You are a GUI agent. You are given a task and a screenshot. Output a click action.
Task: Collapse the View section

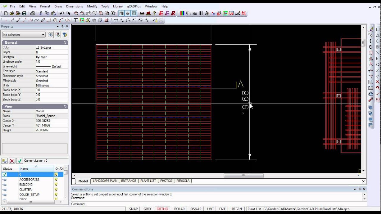[x=65, y=106]
